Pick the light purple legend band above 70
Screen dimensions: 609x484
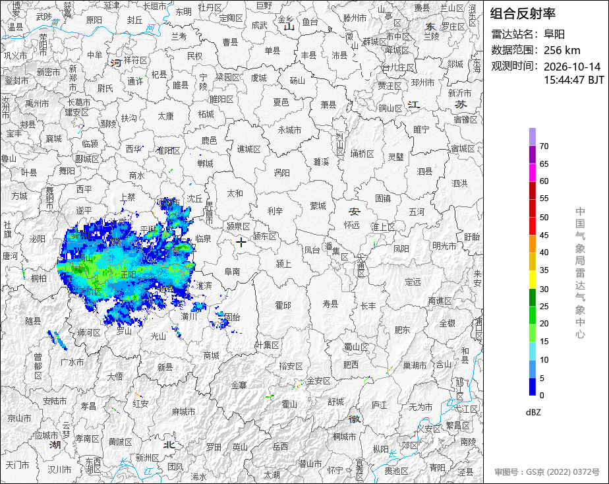pos(532,136)
